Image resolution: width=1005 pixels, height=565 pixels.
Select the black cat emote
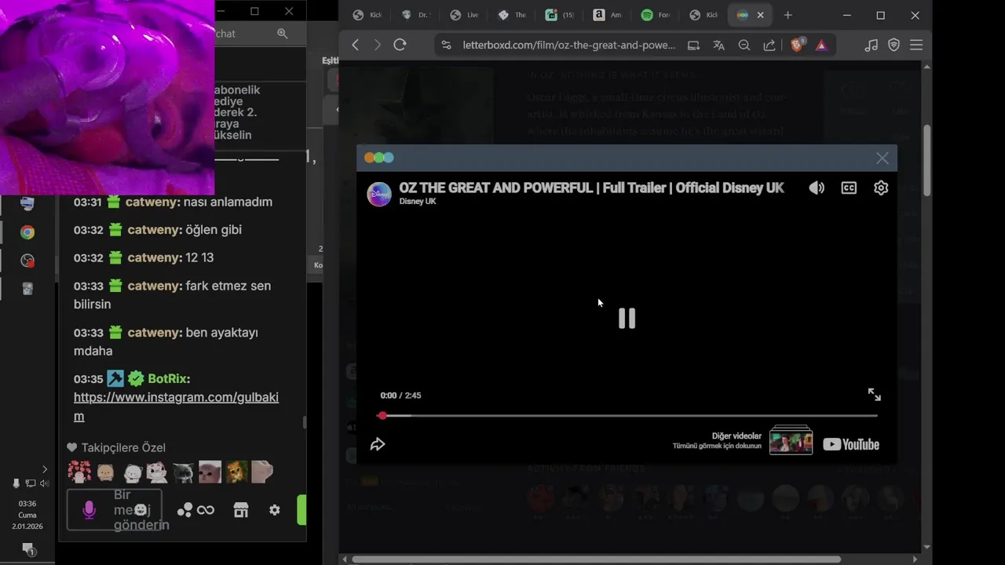coord(184,472)
